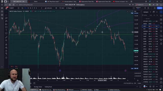Image resolution: width=163 pixels, height=91 pixels.
Task: Collapse the watchlist section header
Action: coord(144,19)
